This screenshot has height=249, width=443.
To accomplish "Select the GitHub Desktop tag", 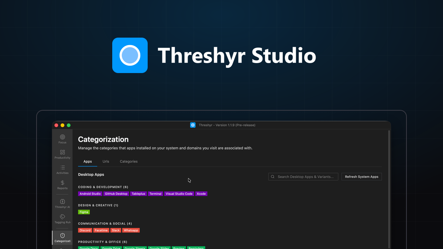I will tap(116, 194).
